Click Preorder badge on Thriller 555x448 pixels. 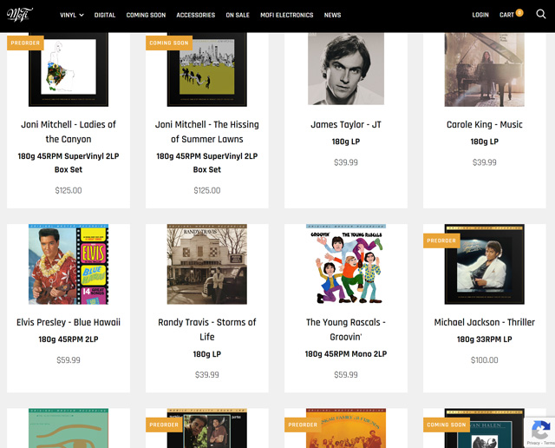(441, 240)
